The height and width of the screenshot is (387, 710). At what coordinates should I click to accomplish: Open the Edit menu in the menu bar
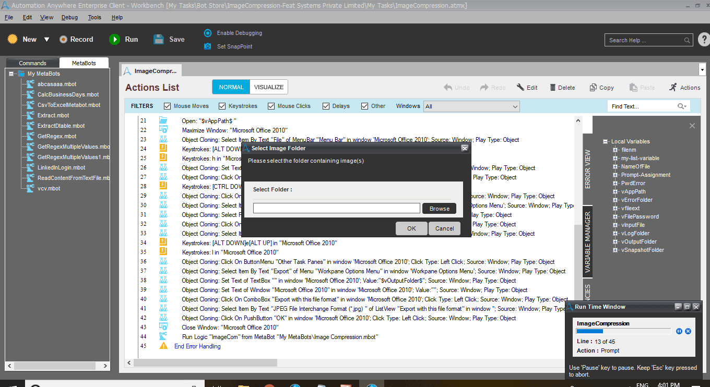[28, 17]
